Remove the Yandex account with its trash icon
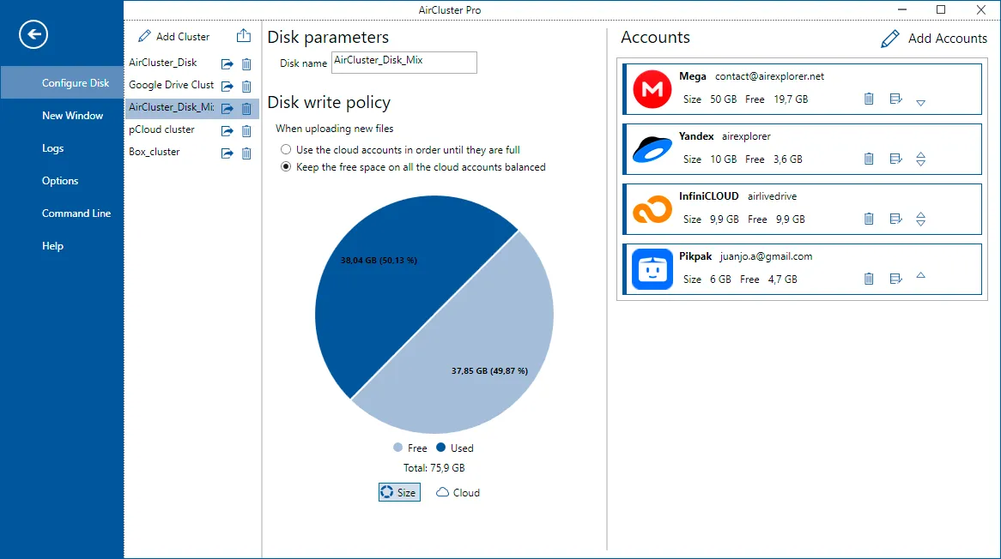1001x559 pixels. [x=869, y=159]
